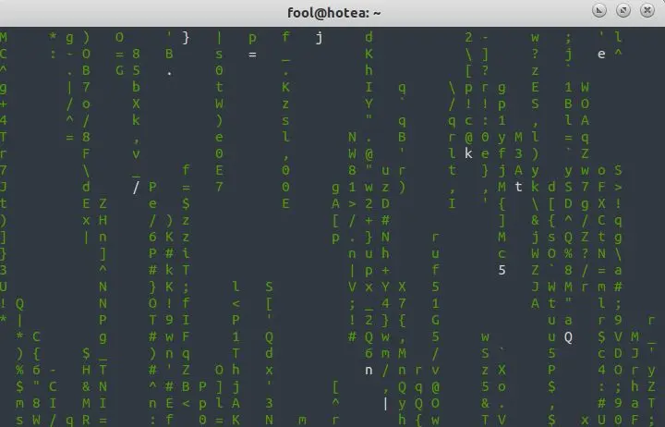Click the white highlighted letter 'j'

[319, 37]
